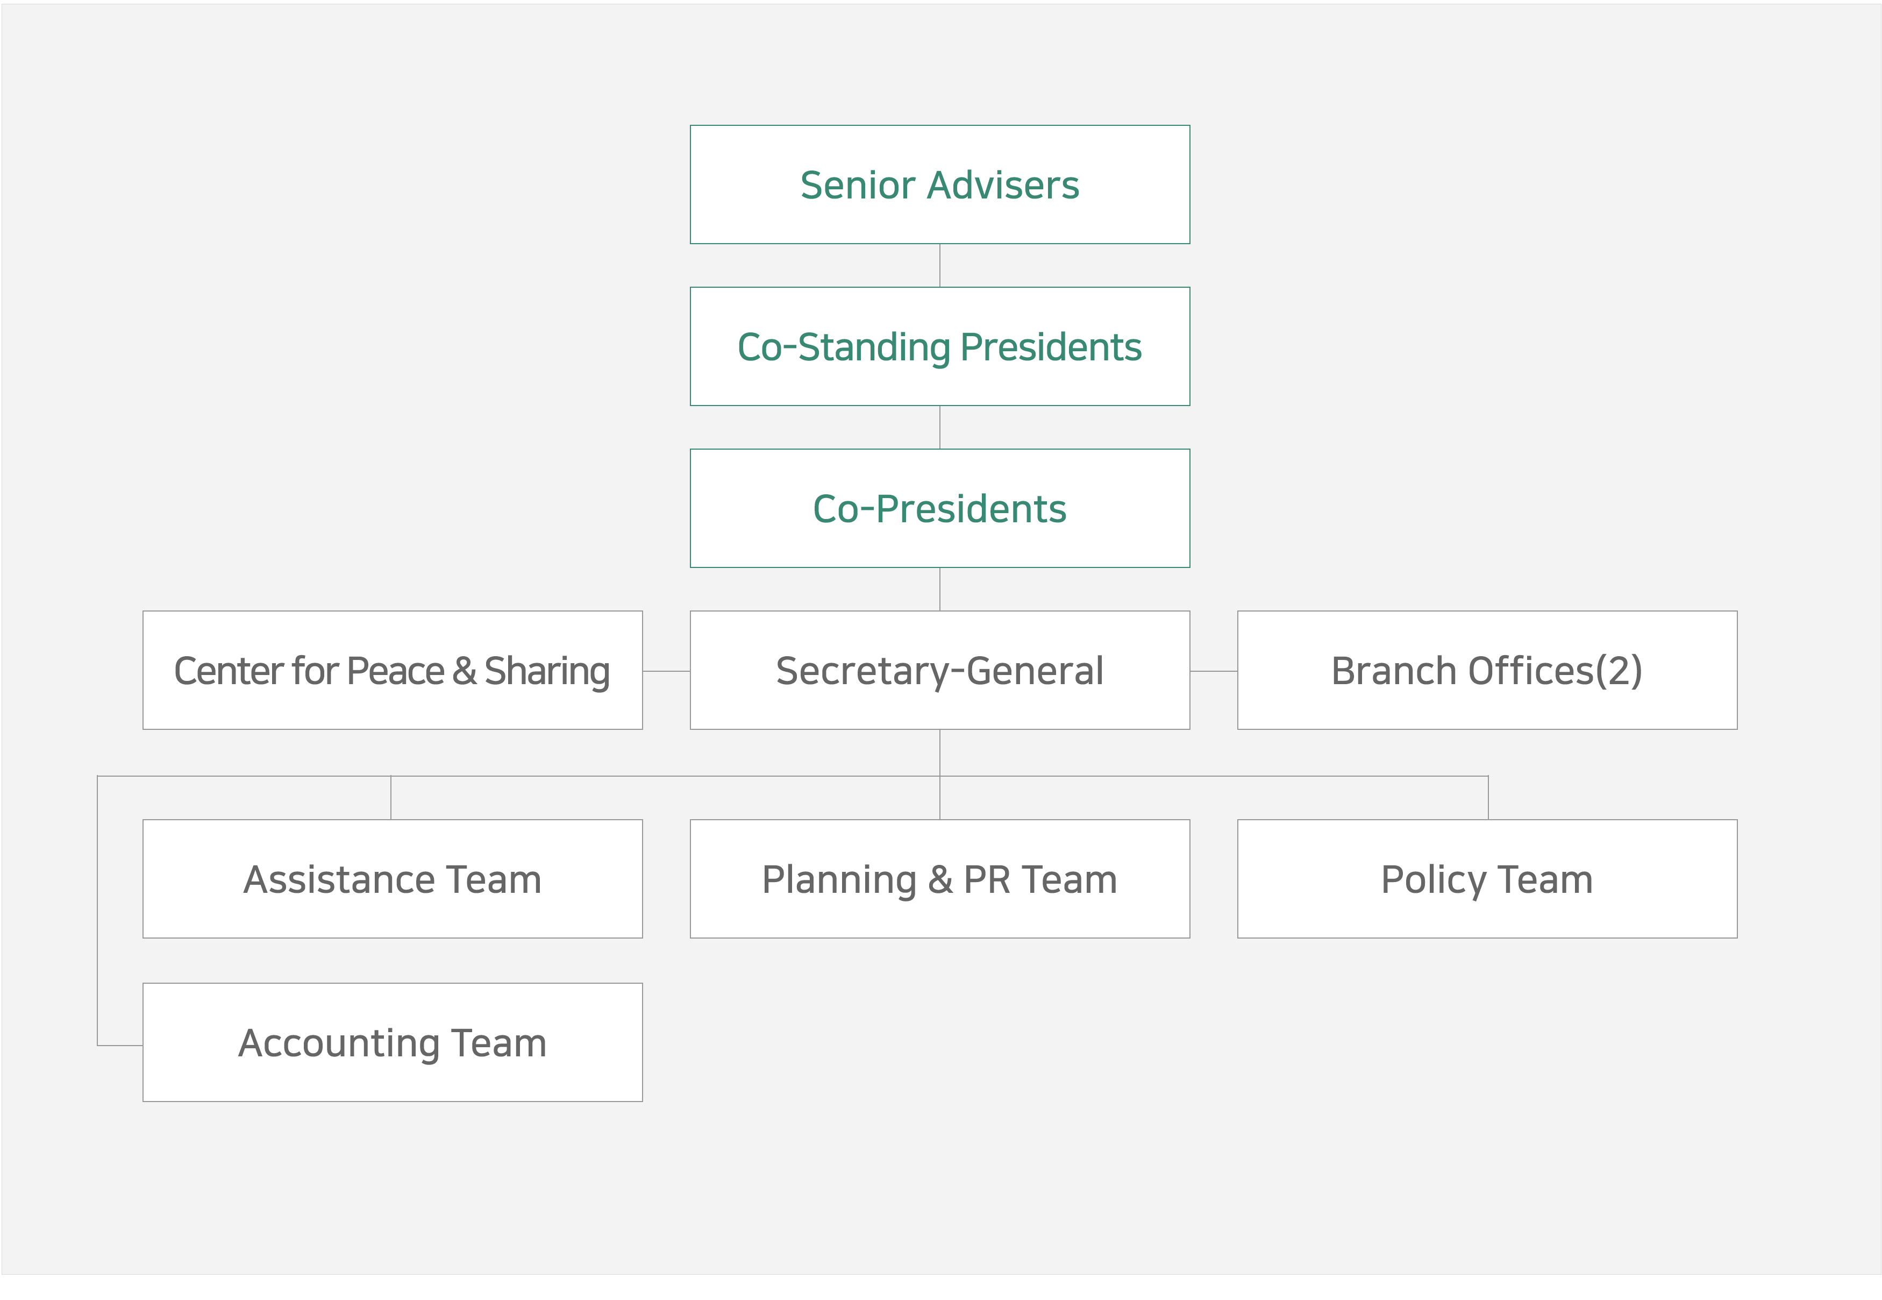
Task: Select vertical connector above Planning & PR Team
Action: click(940, 798)
